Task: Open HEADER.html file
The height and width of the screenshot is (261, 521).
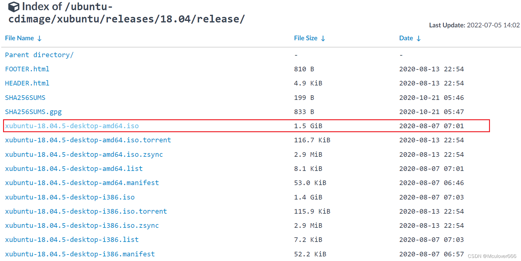Action: pyautogui.click(x=27, y=83)
